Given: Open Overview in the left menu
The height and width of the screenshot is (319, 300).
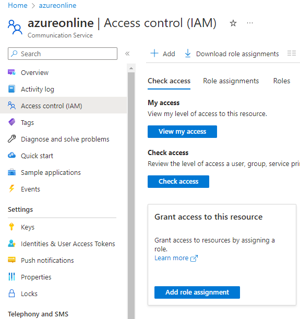Looking at the screenshot, I should coord(34,73).
